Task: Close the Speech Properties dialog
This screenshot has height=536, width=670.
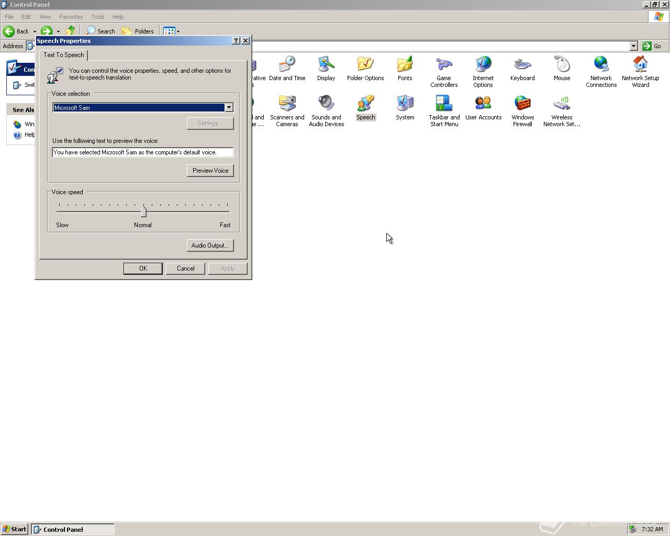Action: tap(245, 41)
